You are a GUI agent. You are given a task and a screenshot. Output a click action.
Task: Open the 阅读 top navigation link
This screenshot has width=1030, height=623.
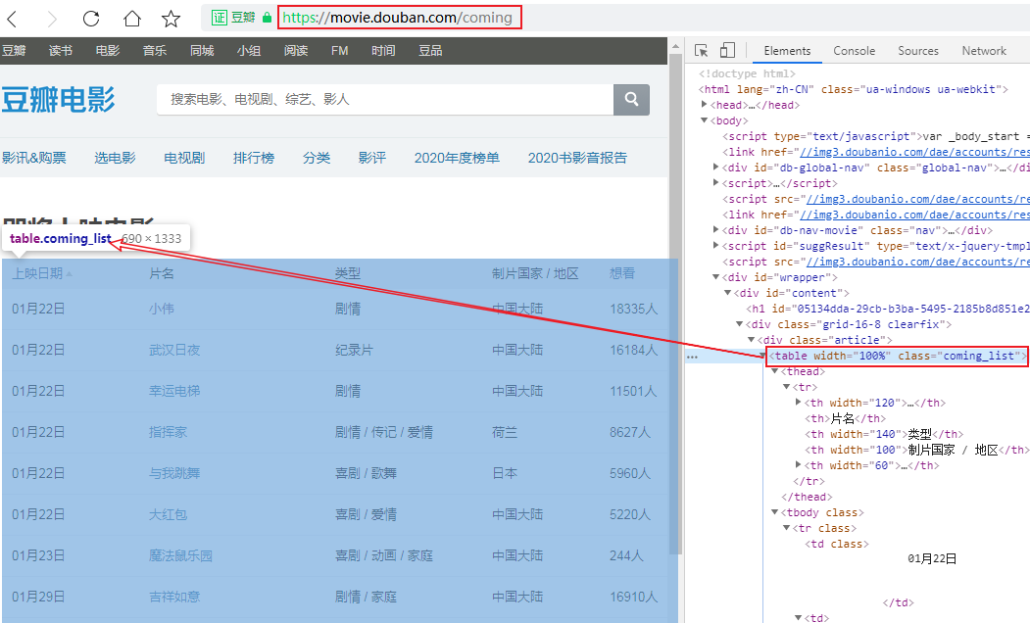click(x=296, y=51)
